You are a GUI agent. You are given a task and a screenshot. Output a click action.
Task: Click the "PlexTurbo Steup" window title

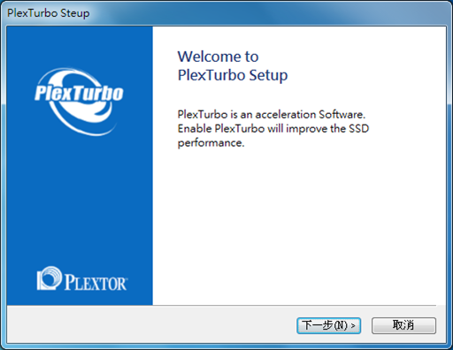click(49, 13)
